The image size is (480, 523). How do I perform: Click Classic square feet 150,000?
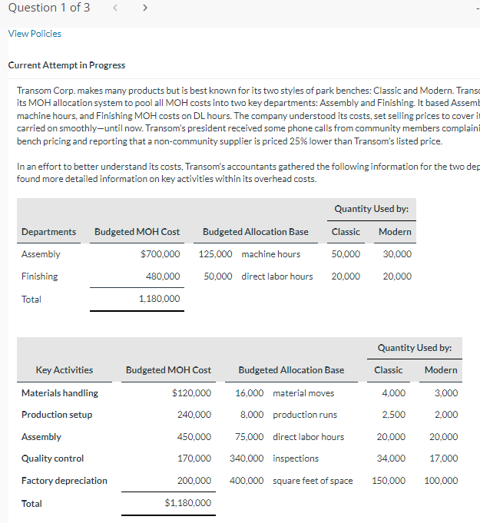click(x=389, y=481)
